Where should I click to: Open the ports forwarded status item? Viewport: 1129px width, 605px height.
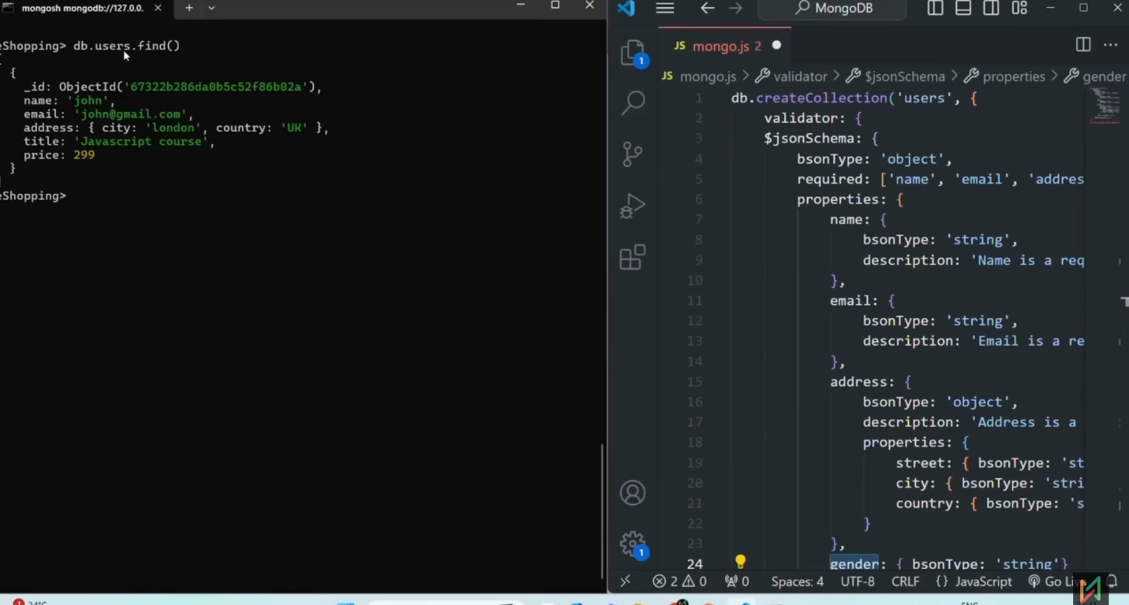737,582
